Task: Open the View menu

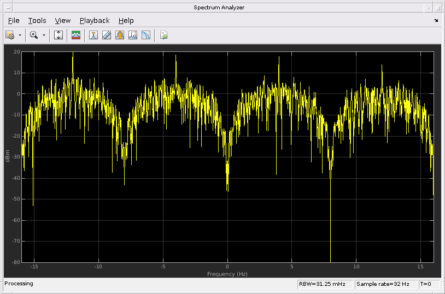Action: click(63, 20)
